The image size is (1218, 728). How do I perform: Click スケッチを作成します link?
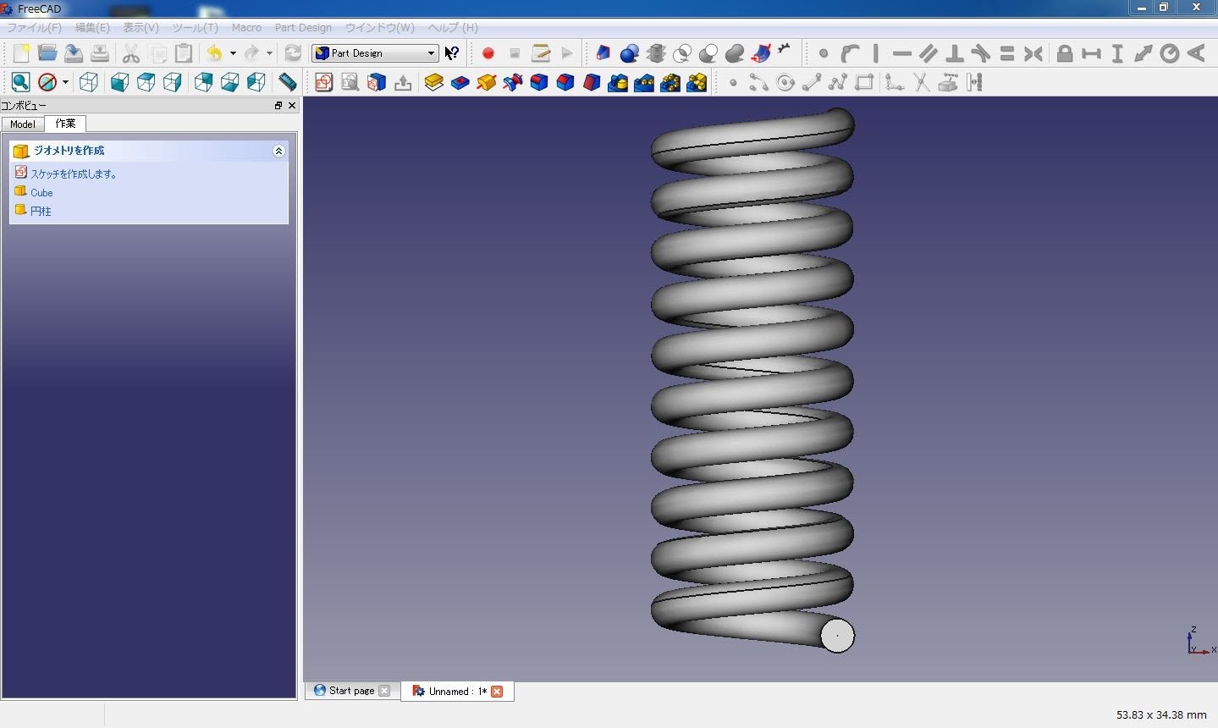[74, 173]
